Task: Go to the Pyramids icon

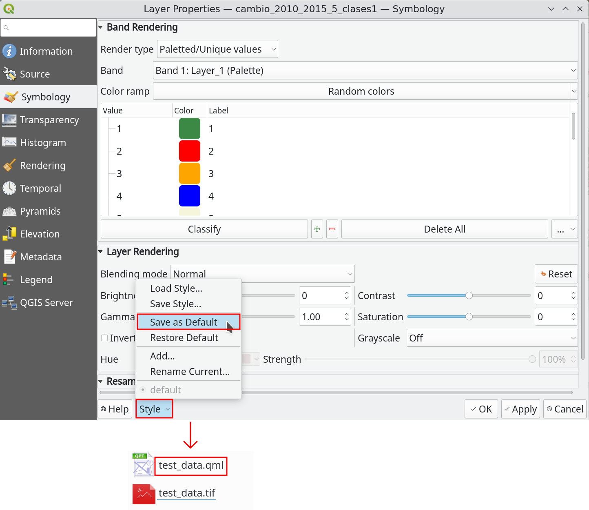Action: pyautogui.click(x=9, y=211)
